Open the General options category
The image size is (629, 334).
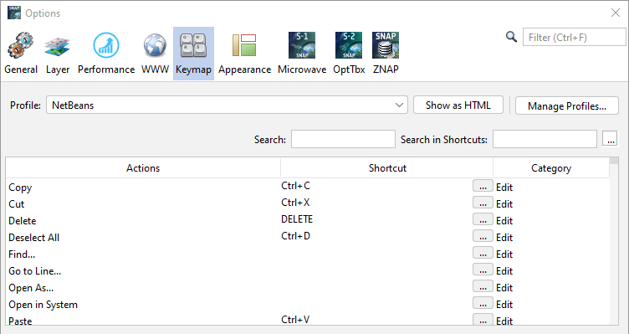(x=21, y=54)
